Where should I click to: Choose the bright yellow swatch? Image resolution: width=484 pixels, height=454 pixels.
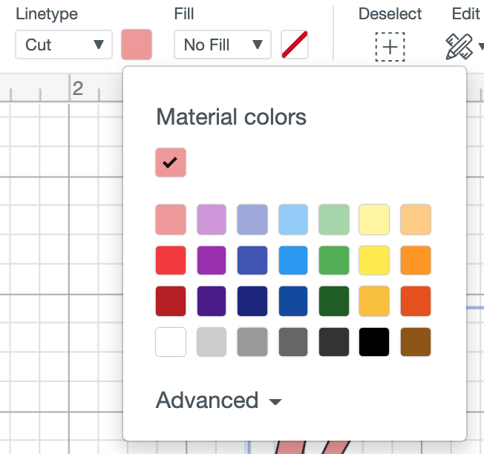[x=374, y=260]
